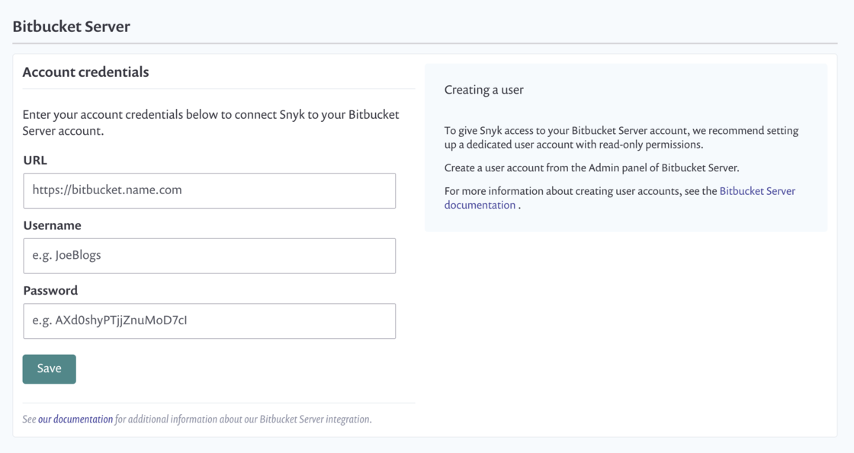Click the 'e.g. AXd0shyPTjjZnuMoD7cI' placeholder text
The height and width of the screenshot is (453, 854).
(109, 321)
